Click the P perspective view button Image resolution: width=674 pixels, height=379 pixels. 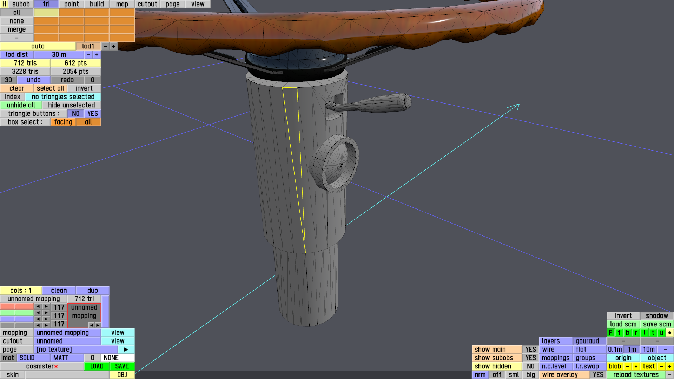pos(610,332)
